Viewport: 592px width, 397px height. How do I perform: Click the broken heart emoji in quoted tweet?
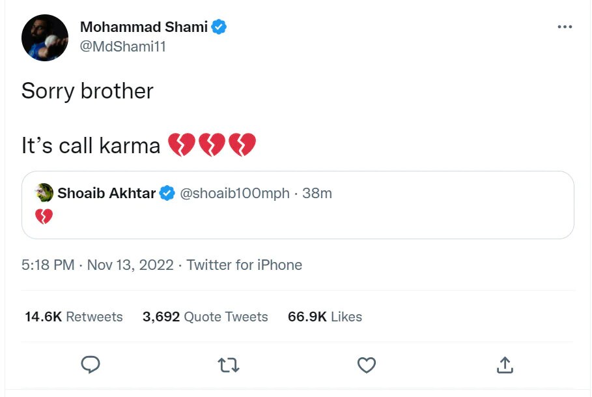44,216
